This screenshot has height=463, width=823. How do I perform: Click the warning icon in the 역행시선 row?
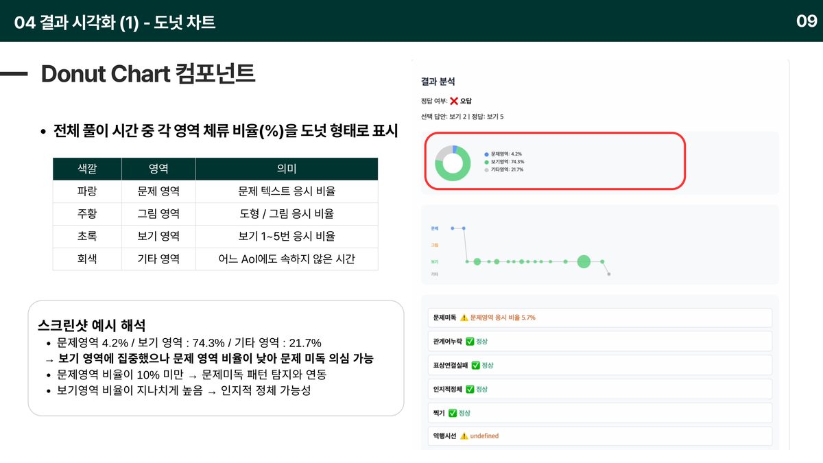click(x=464, y=436)
